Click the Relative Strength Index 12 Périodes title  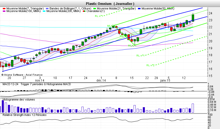click(x=25, y=115)
